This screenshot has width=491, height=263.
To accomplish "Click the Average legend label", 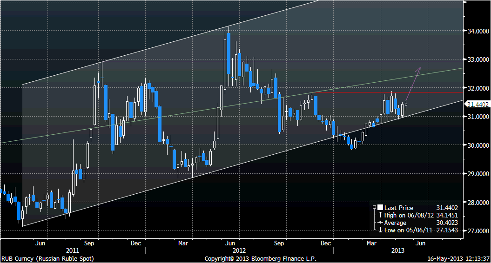I will 395,223.
